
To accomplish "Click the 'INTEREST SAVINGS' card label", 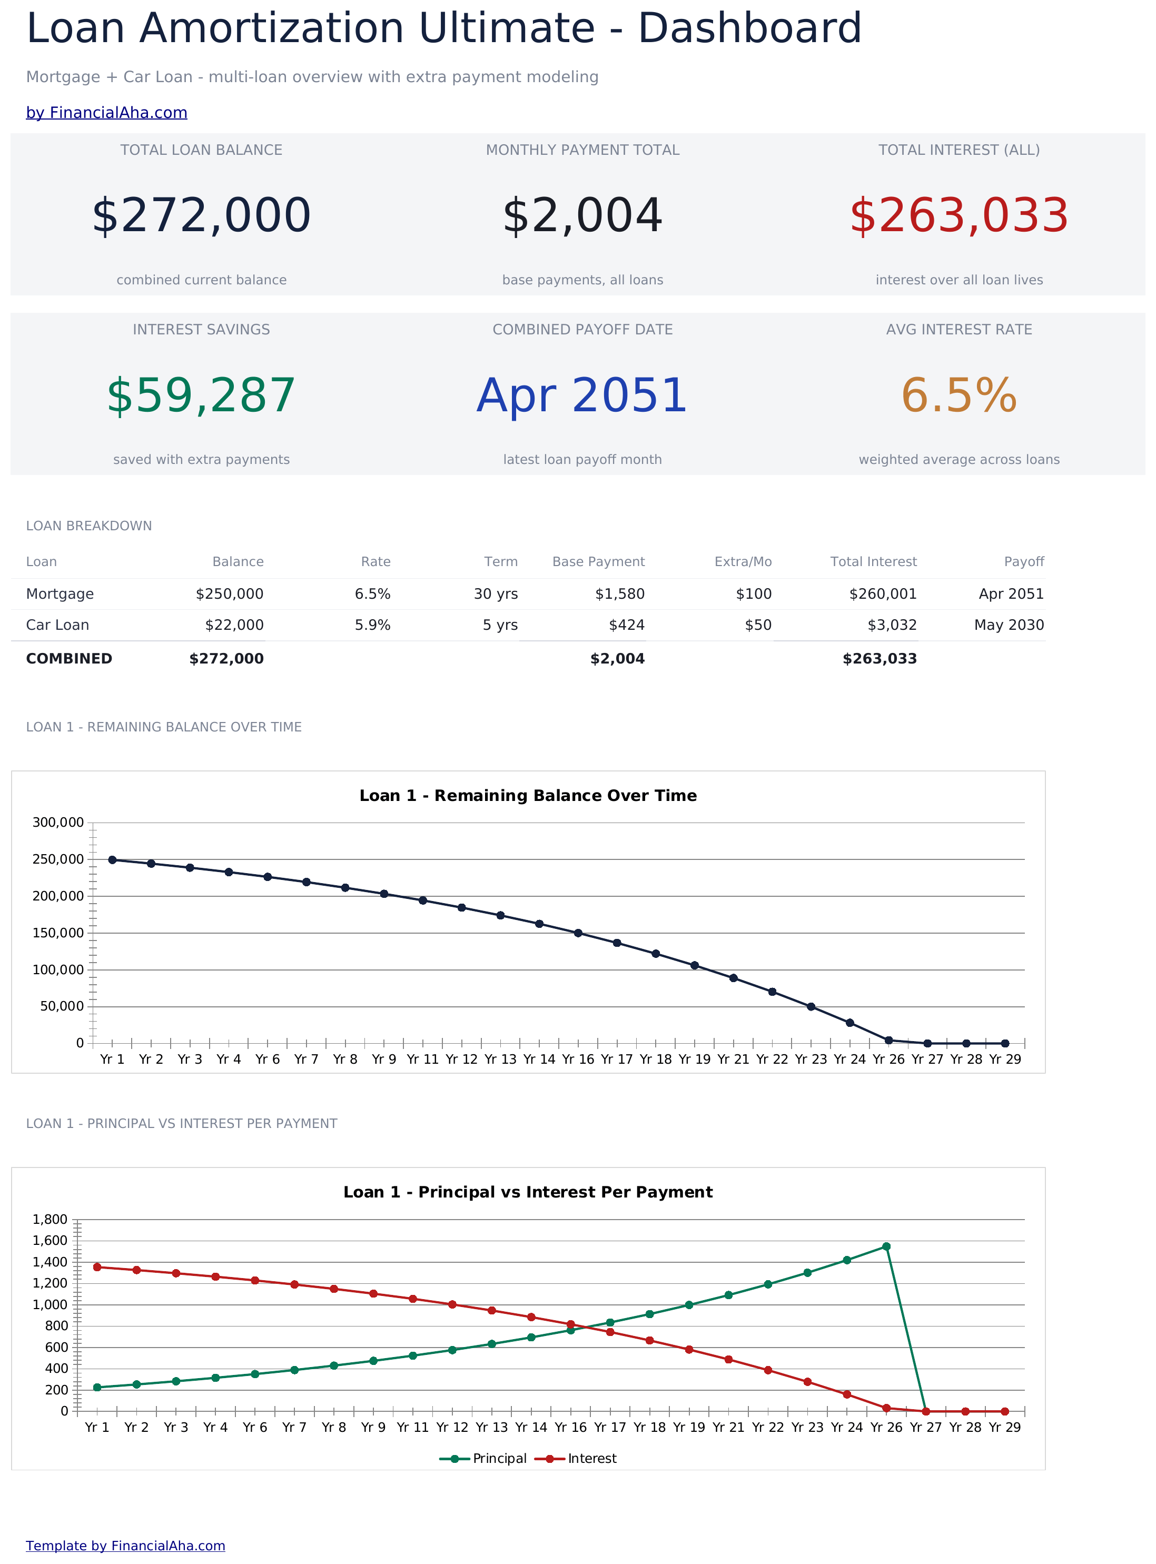I will [202, 330].
